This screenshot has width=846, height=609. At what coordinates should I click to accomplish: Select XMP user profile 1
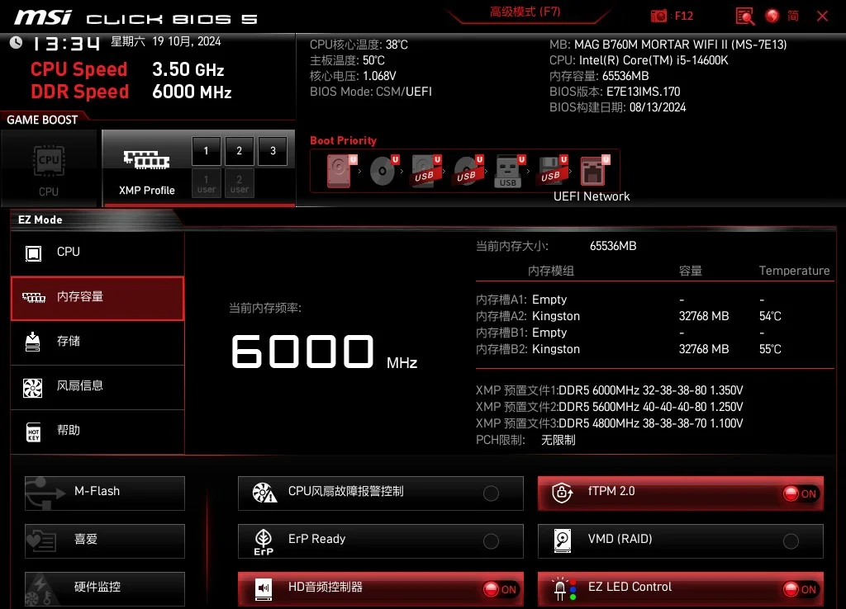(206, 184)
